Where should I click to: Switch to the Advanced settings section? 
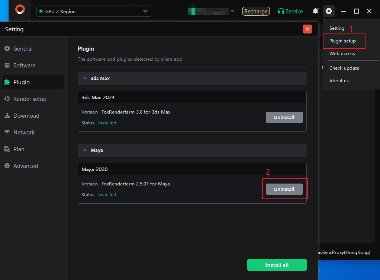point(25,166)
